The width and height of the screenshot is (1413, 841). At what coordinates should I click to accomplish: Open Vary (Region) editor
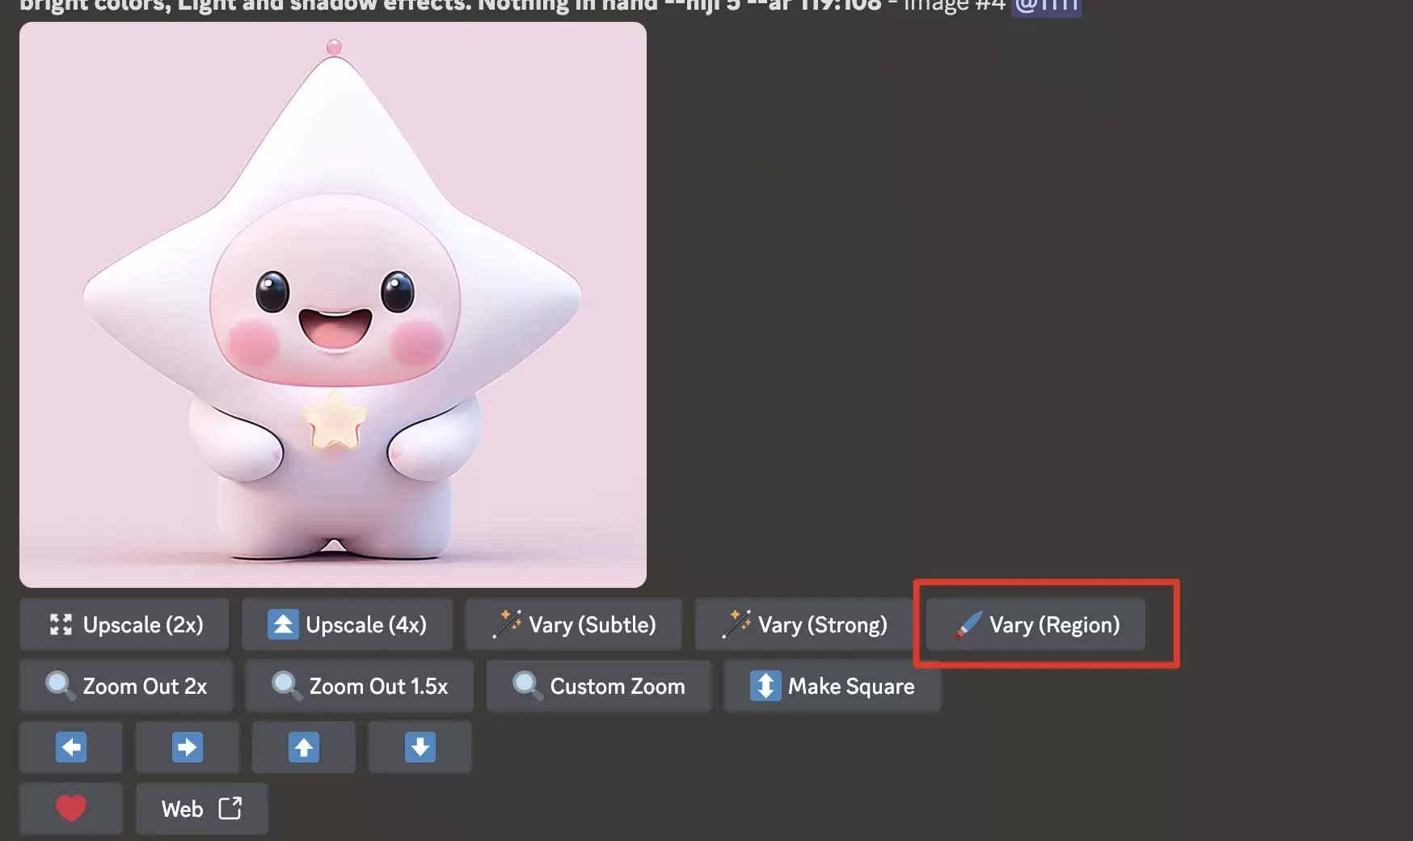1035,624
